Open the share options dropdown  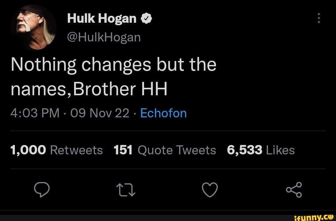click(294, 190)
